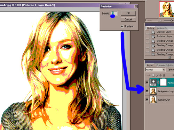
Task: Click the lock transparent pixels icon
Action: [x=153, y=75]
